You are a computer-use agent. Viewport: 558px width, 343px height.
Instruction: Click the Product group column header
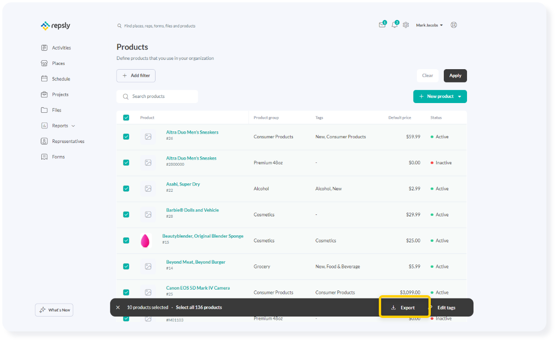coord(266,118)
